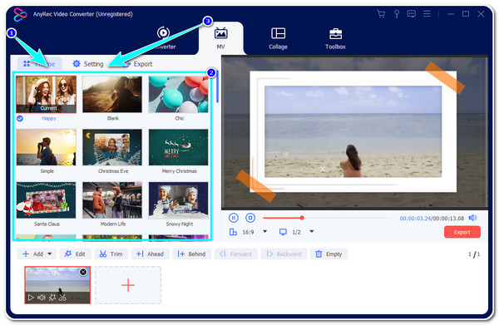Viewport: 499px width, 325px height.
Task: Switch to the MV tab
Action: click(x=221, y=38)
